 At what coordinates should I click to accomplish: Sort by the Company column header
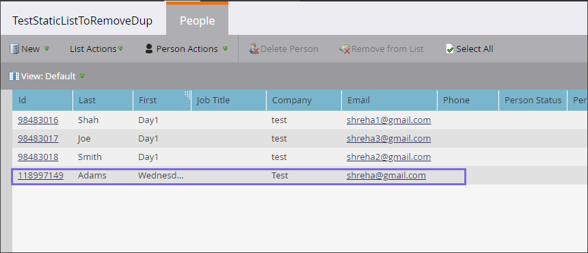[x=304, y=100]
